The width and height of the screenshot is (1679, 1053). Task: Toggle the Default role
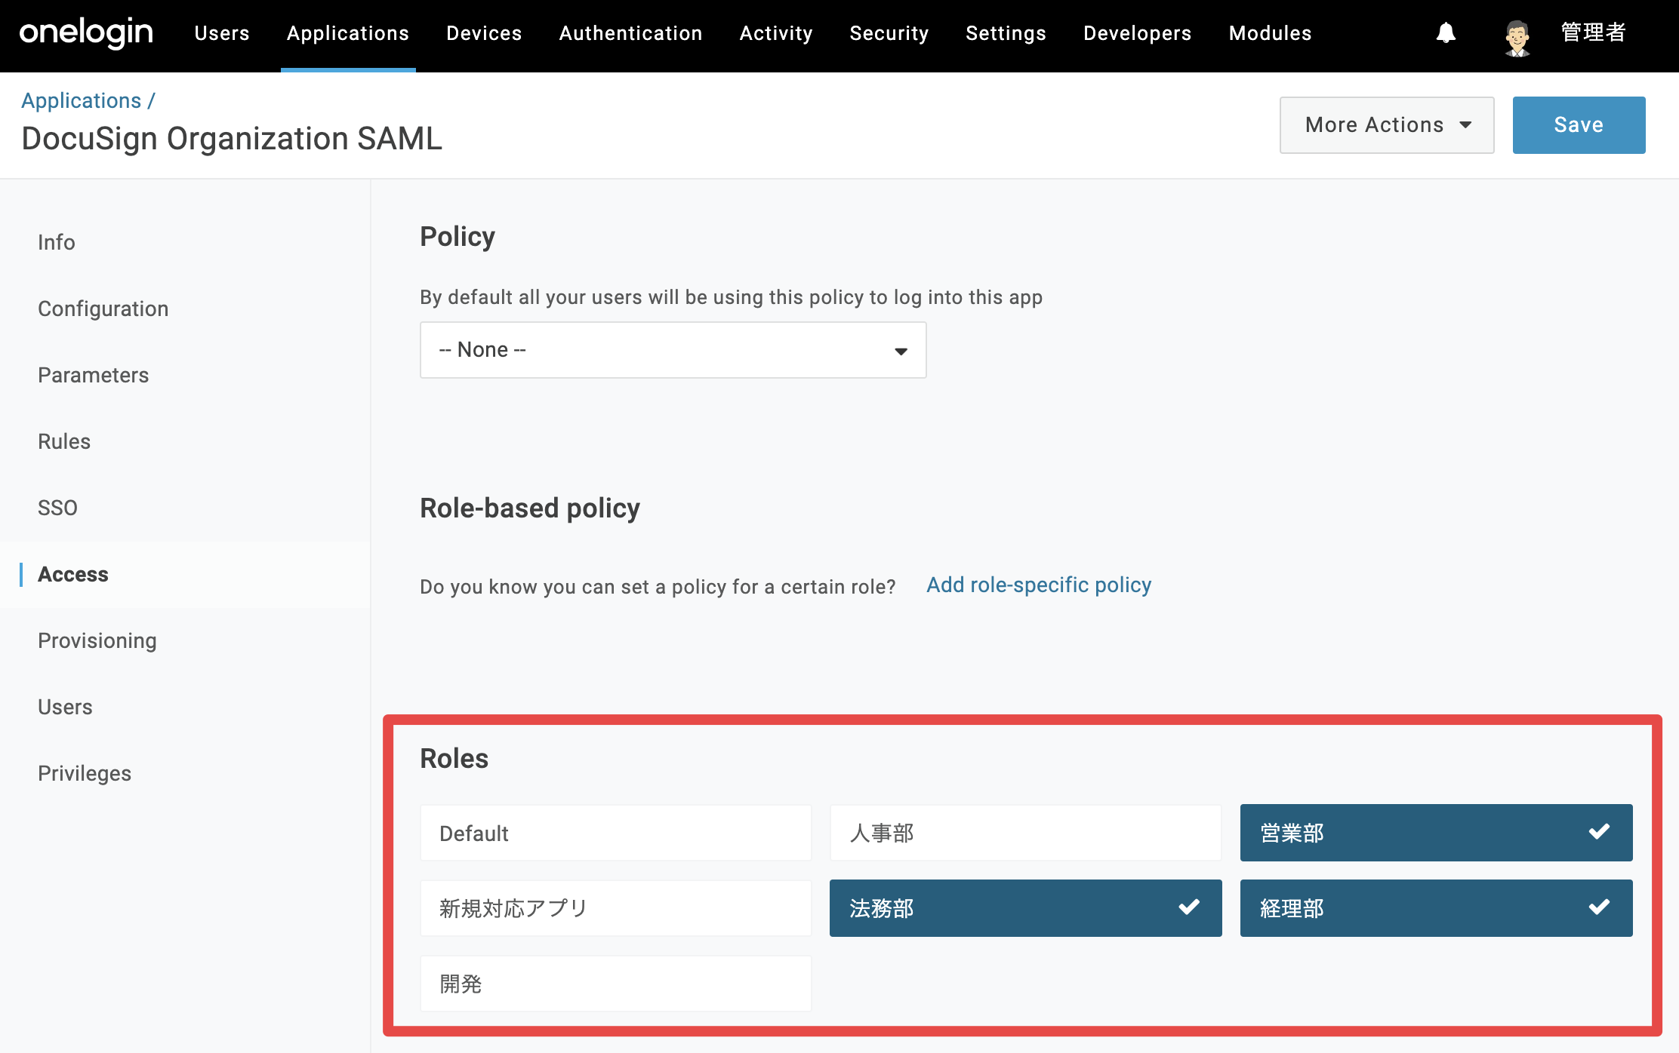(x=616, y=833)
